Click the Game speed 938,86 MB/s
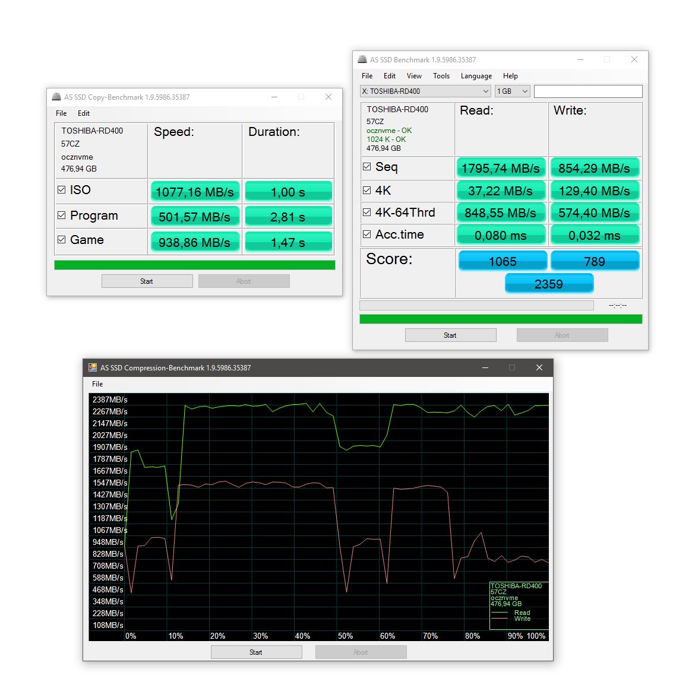 coord(195,242)
